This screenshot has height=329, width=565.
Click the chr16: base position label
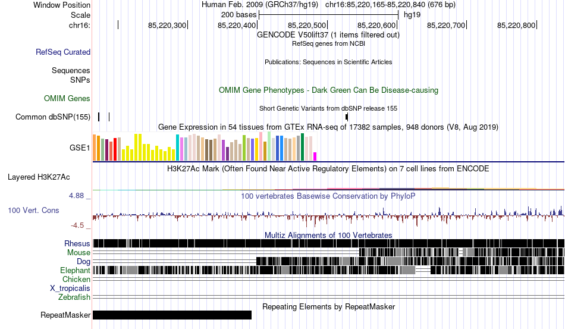click(x=80, y=25)
